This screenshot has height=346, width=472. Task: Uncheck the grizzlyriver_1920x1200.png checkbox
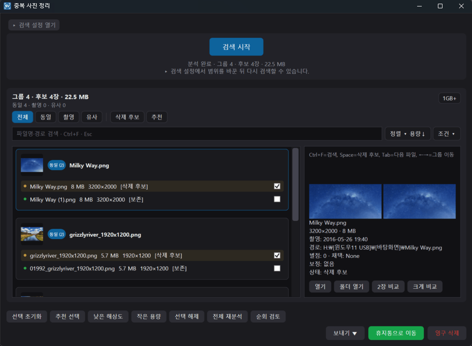tap(277, 255)
